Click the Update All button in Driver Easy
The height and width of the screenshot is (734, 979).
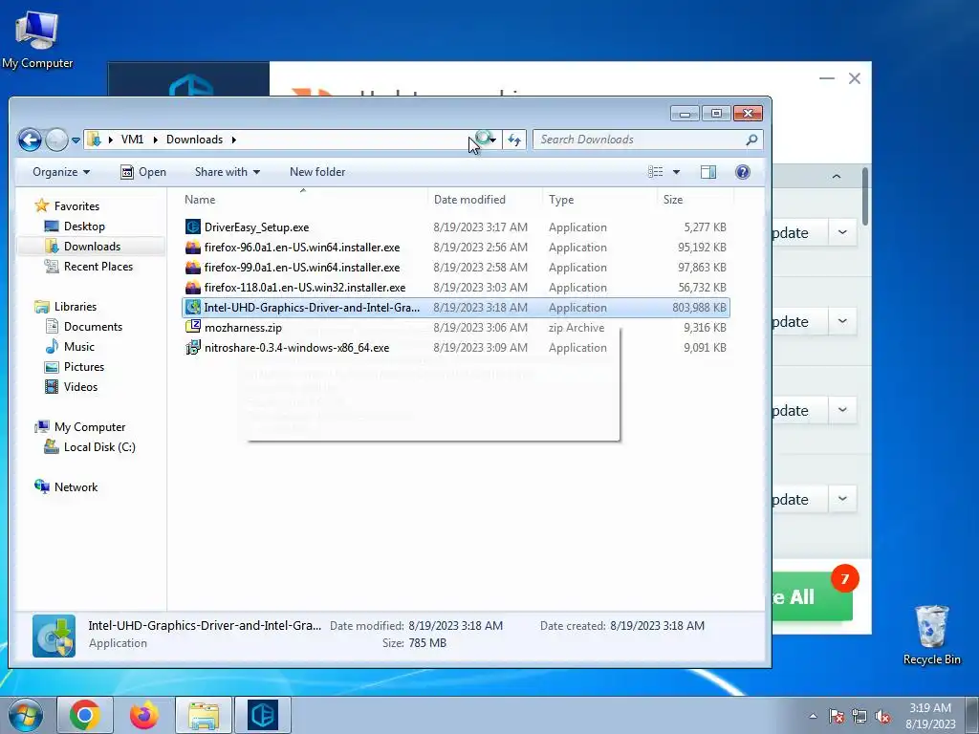(x=813, y=596)
